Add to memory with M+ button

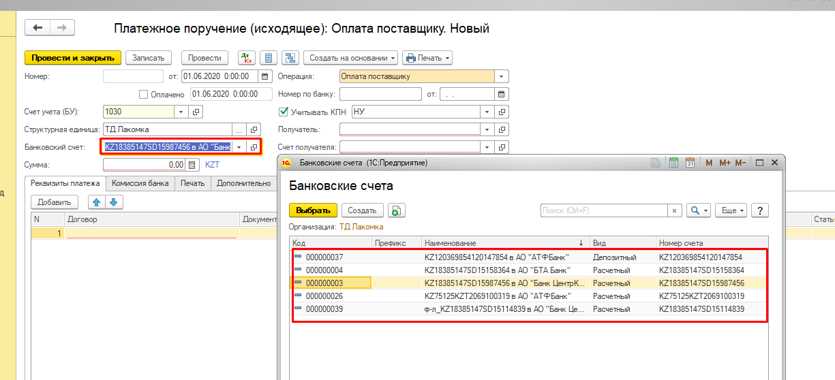click(725, 163)
